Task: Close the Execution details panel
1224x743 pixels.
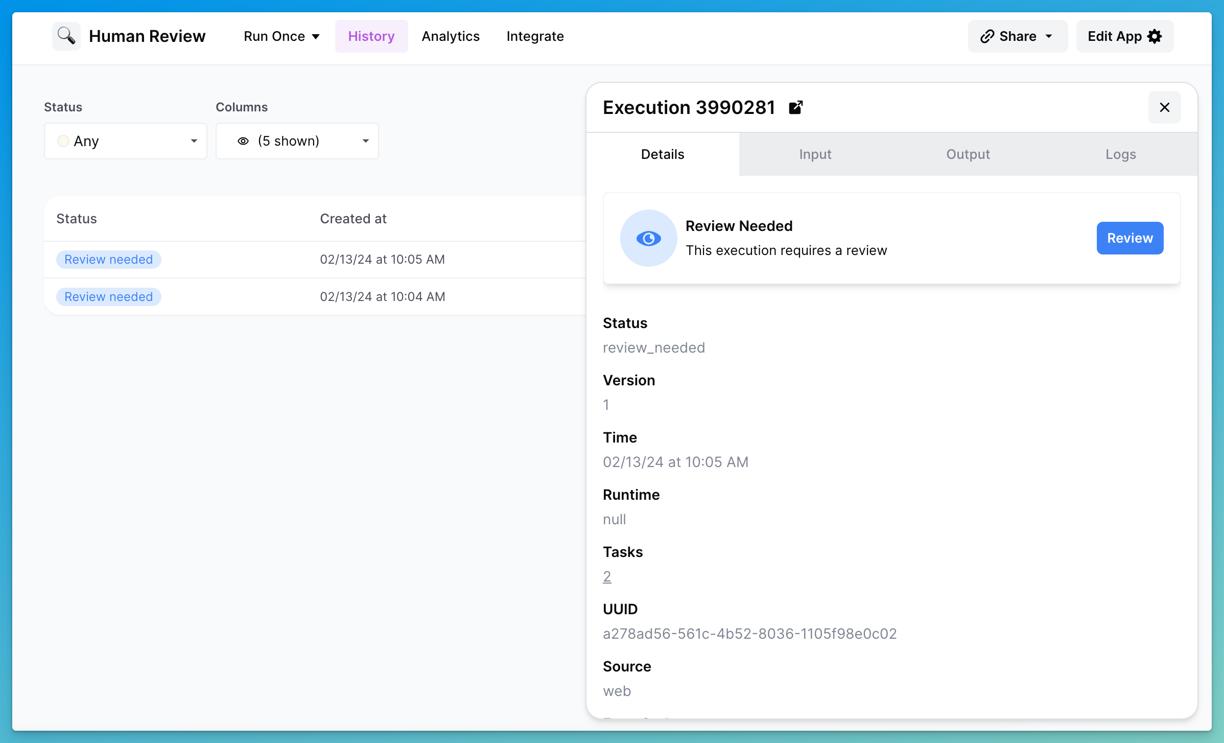Action: pyautogui.click(x=1164, y=107)
